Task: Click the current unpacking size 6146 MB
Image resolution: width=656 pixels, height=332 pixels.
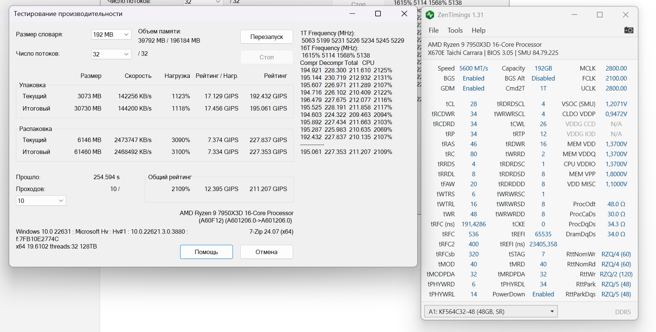Action: [x=89, y=140]
